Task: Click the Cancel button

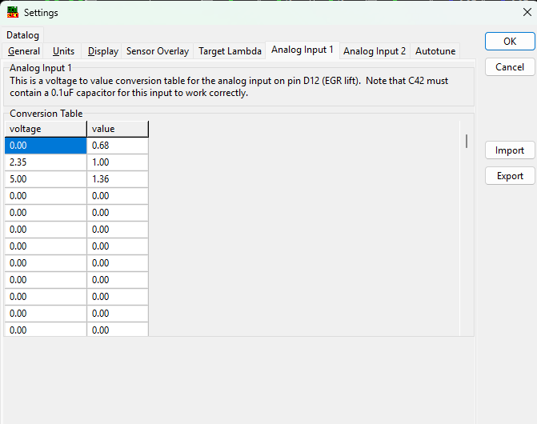Action: coord(510,67)
